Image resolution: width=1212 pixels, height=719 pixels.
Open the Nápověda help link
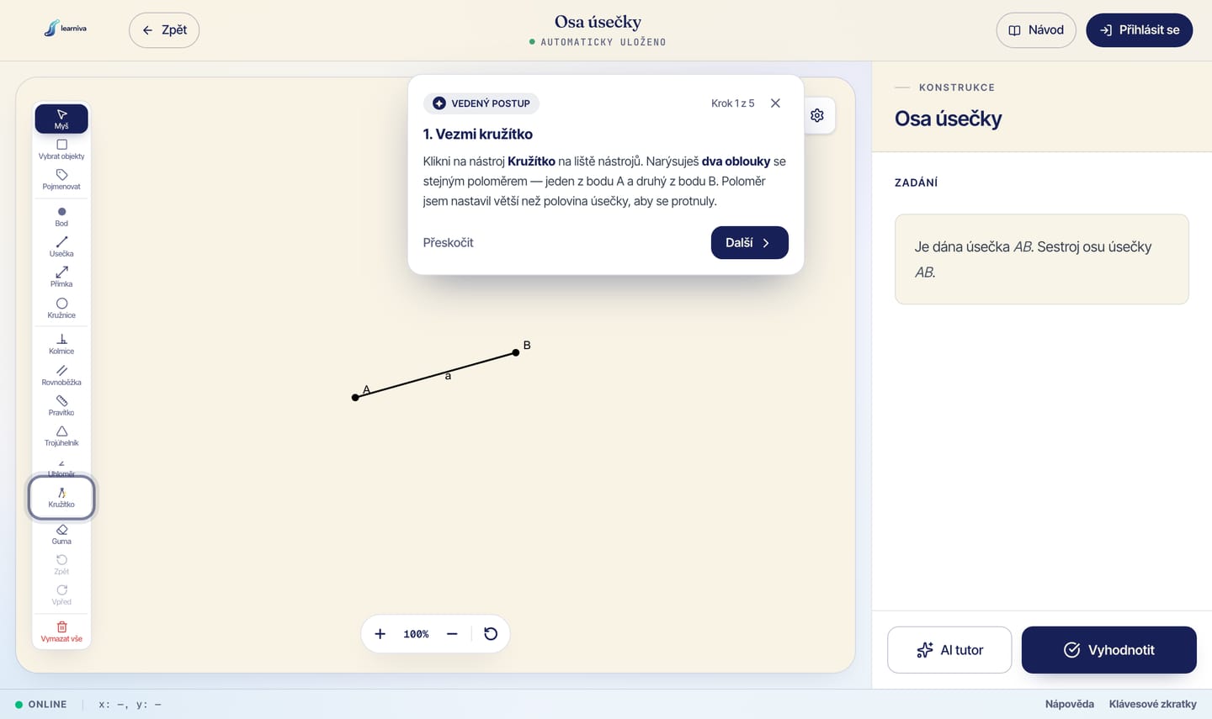point(1070,705)
